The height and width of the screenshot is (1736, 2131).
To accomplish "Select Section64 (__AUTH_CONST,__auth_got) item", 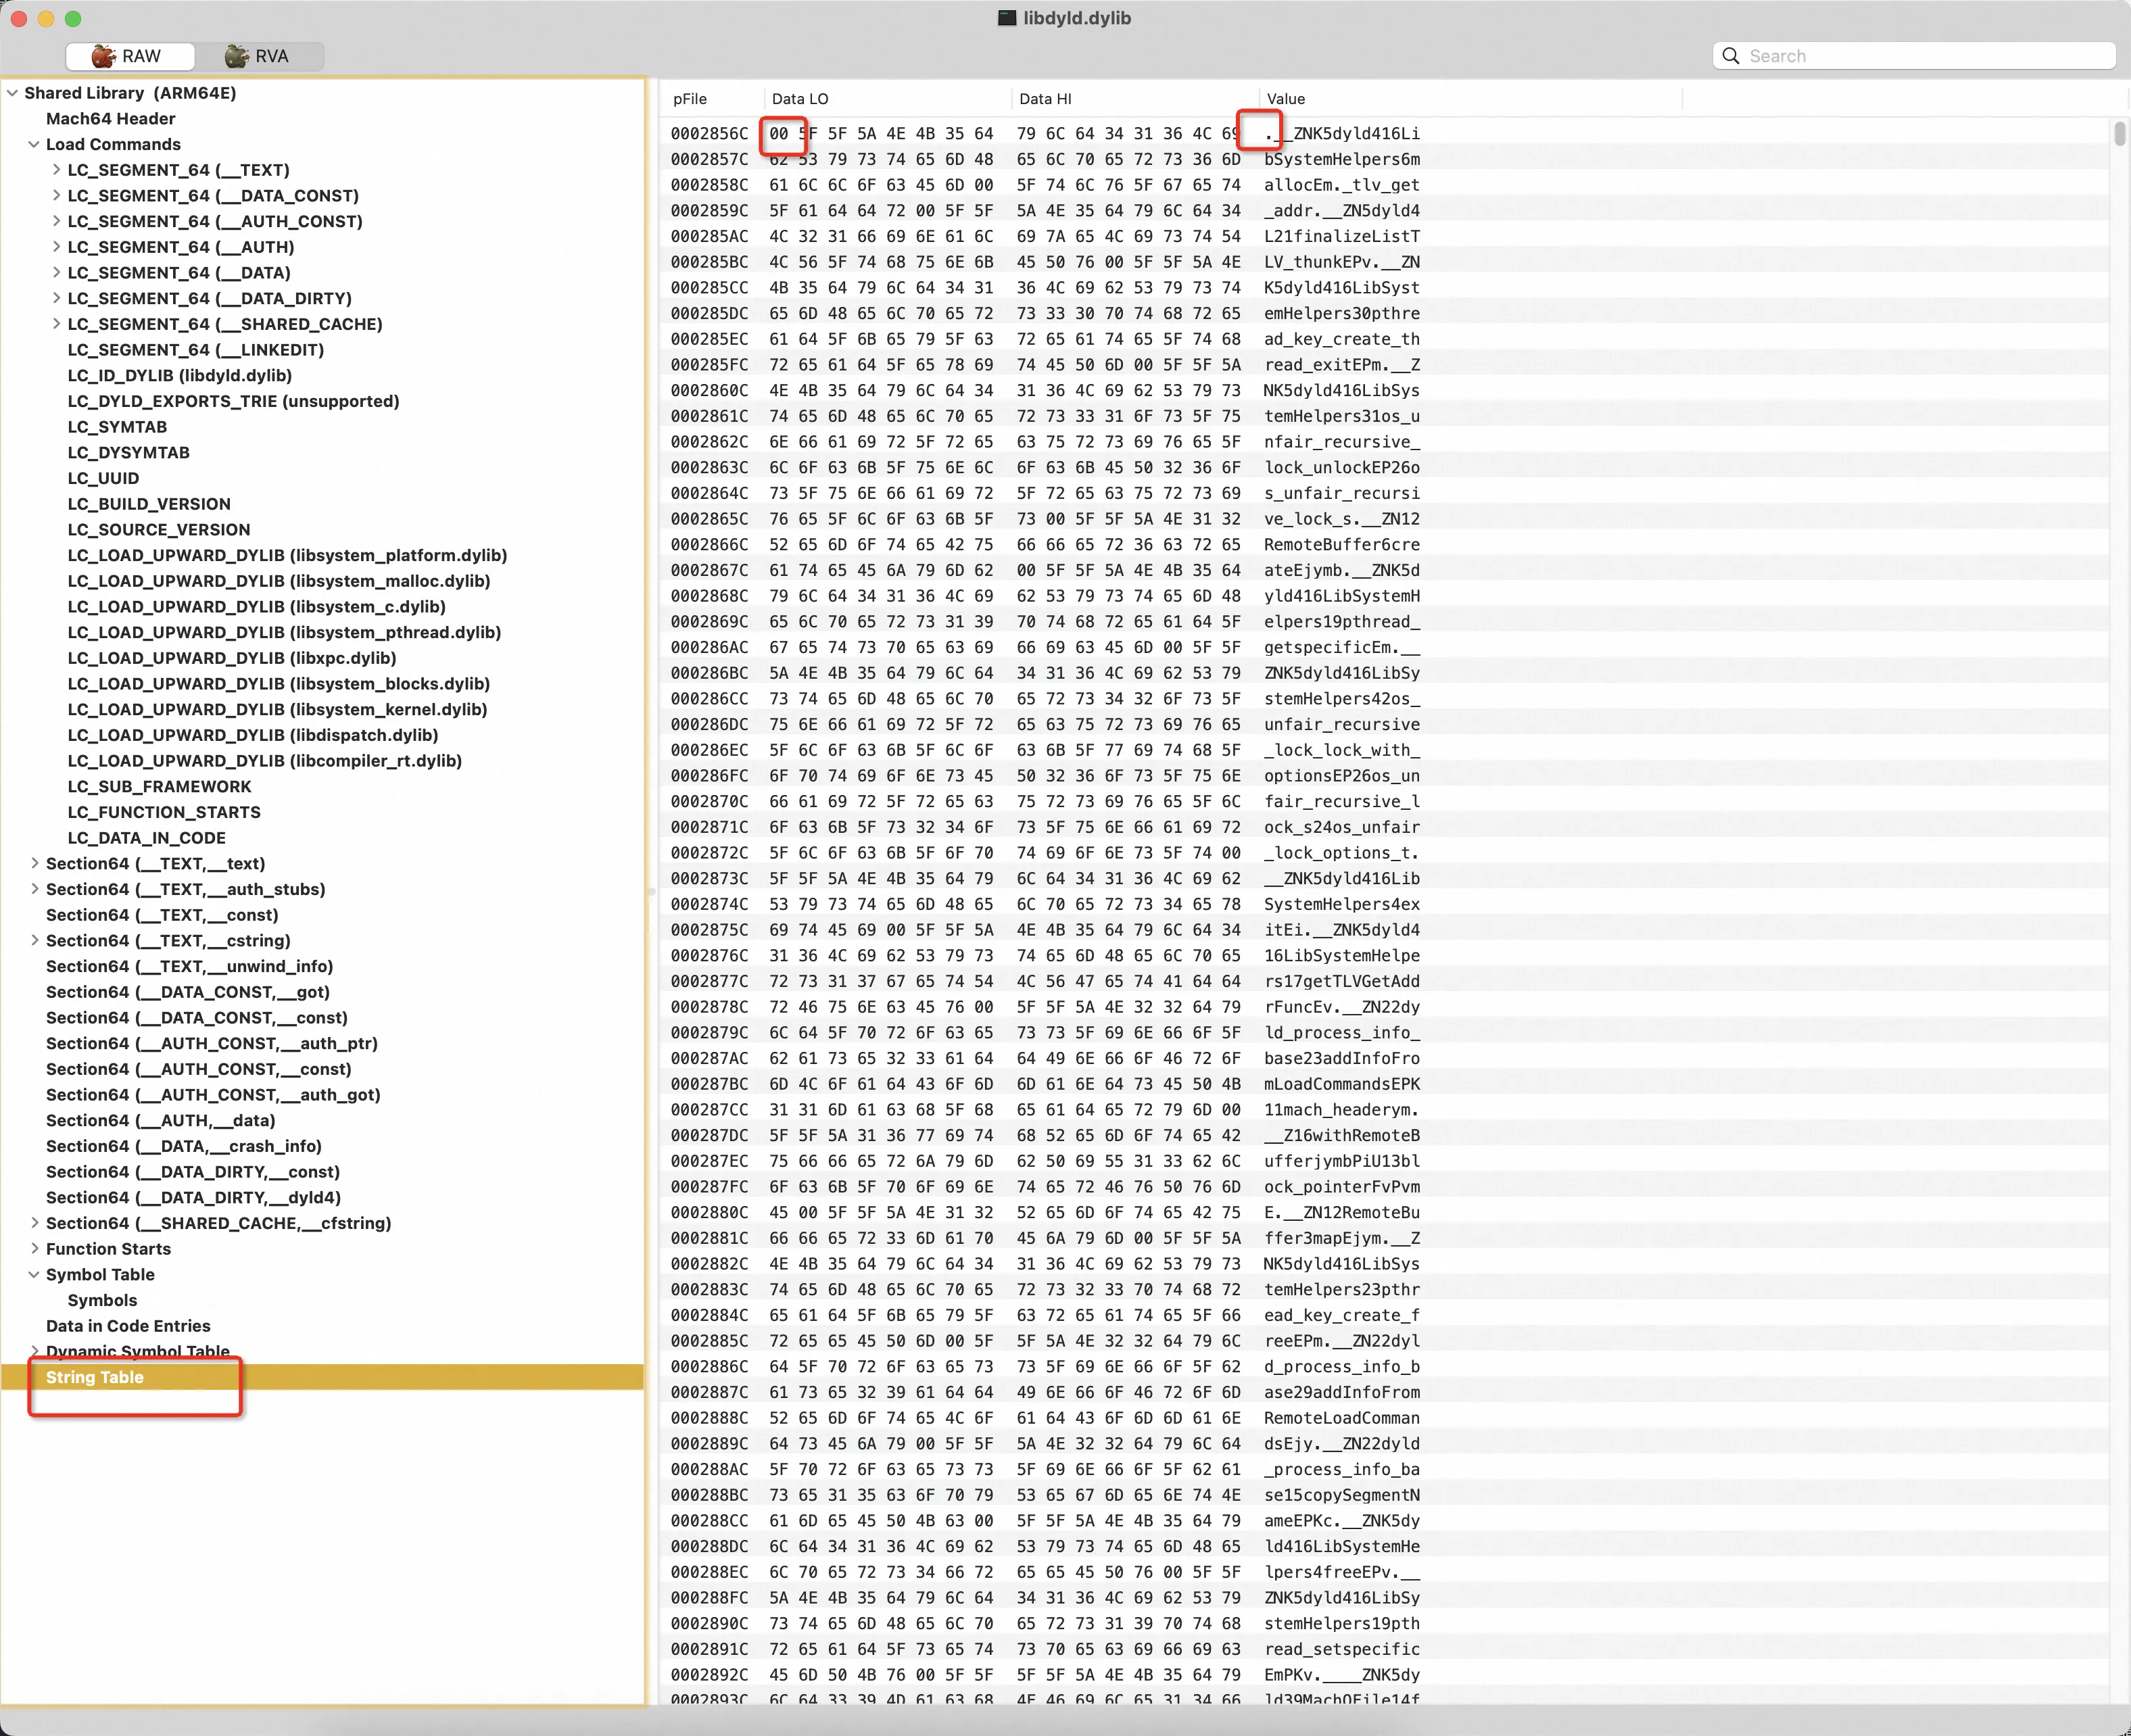I will [x=213, y=1095].
